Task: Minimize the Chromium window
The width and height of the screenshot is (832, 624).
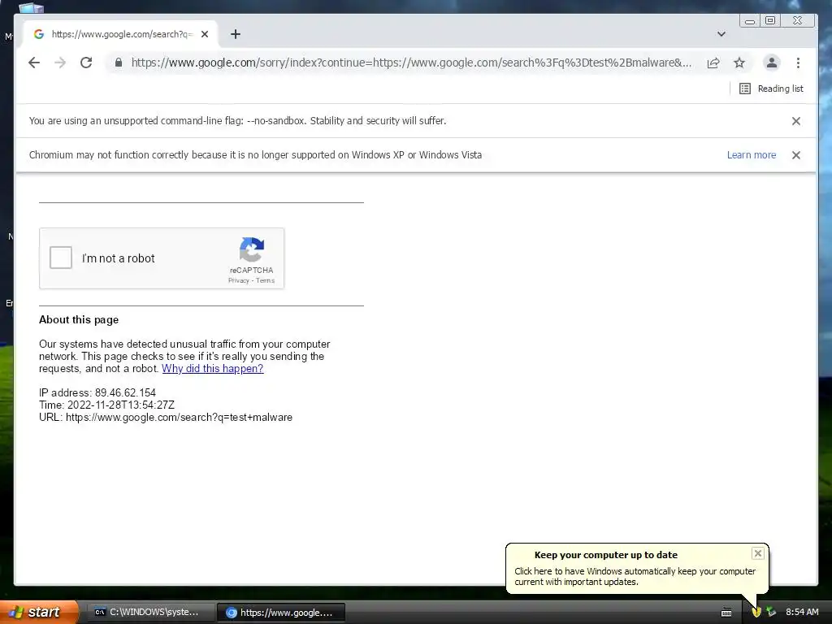Action: 750,20
